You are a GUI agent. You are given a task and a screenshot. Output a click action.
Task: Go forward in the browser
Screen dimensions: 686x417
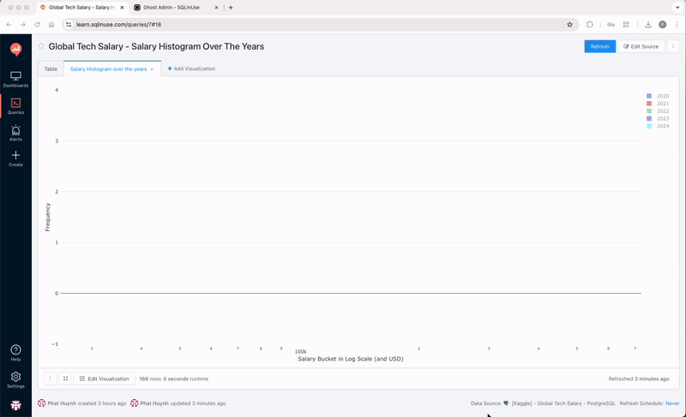(23, 25)
